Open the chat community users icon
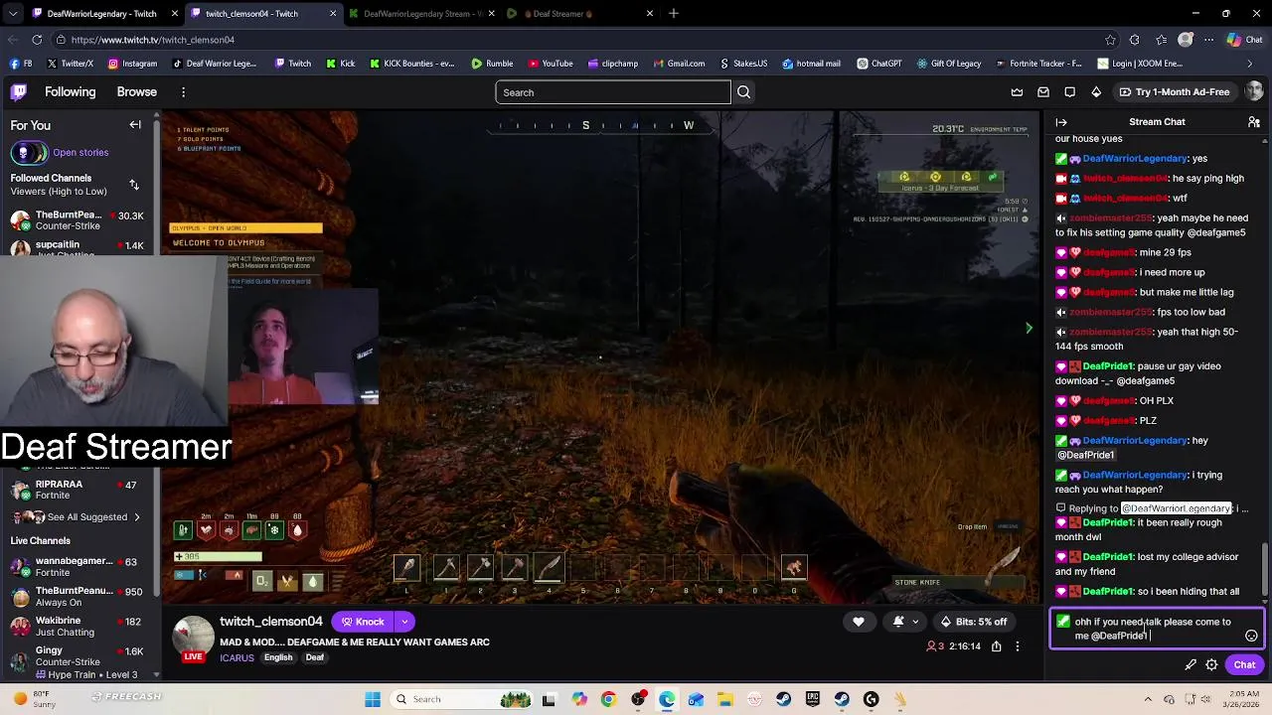Viewport: 1272px width, 715px height. [x=1254, y=122]
